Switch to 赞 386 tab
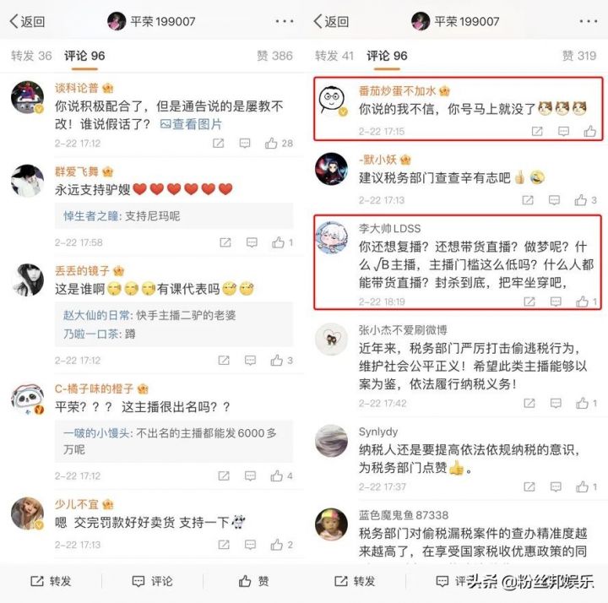Image resolution: width=608 pixels, height=603 pixels. click(275, 56)
